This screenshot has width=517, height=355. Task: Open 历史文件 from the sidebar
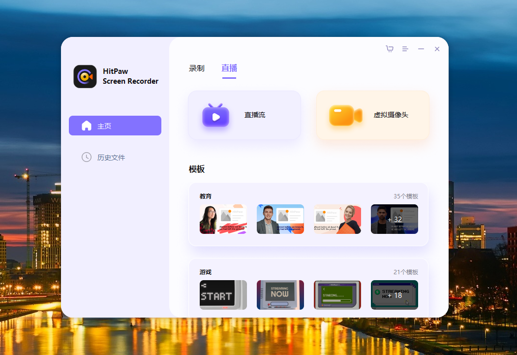pos(115,158)
